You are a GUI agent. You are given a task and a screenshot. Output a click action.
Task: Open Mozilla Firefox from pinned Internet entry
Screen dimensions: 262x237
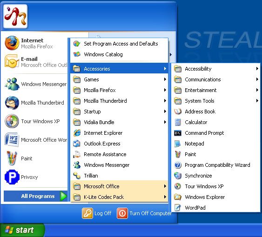coord(36,43)
